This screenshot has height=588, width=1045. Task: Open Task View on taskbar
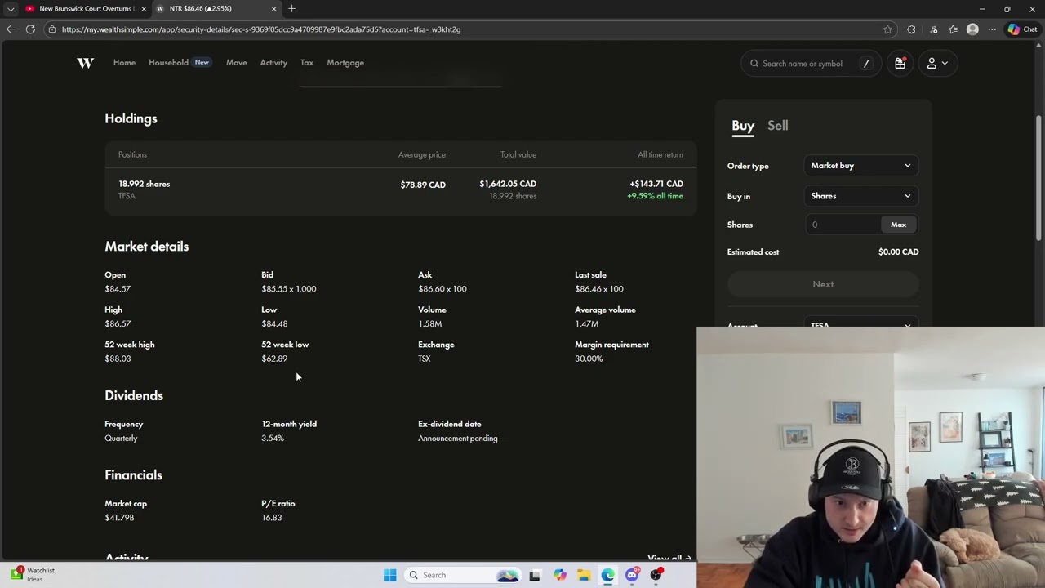(534, 575)
